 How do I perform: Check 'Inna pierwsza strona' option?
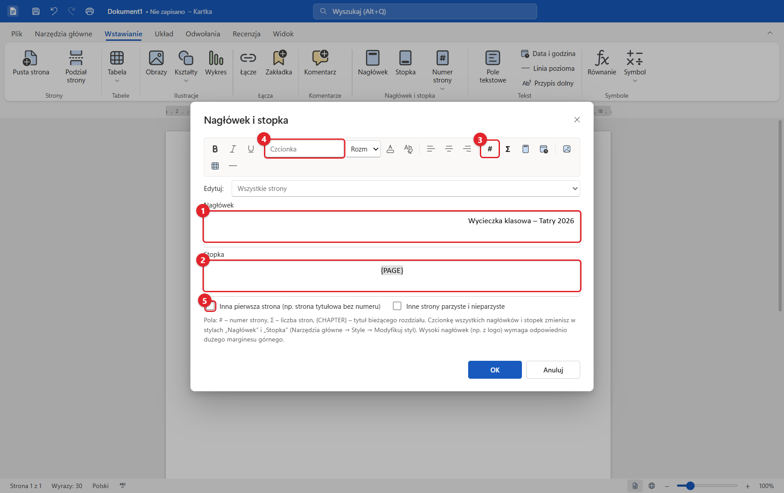pos(211,306)
